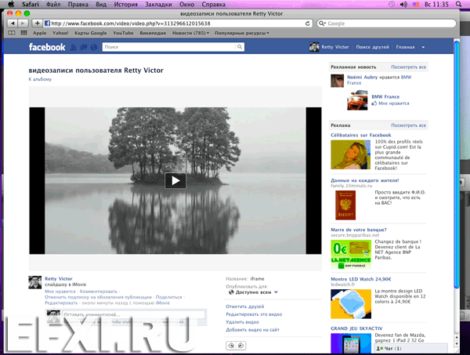Screen dimensions: 470x355
Task: Open Данные на каждого жителя! ad
Action: (x=365, y=180)
